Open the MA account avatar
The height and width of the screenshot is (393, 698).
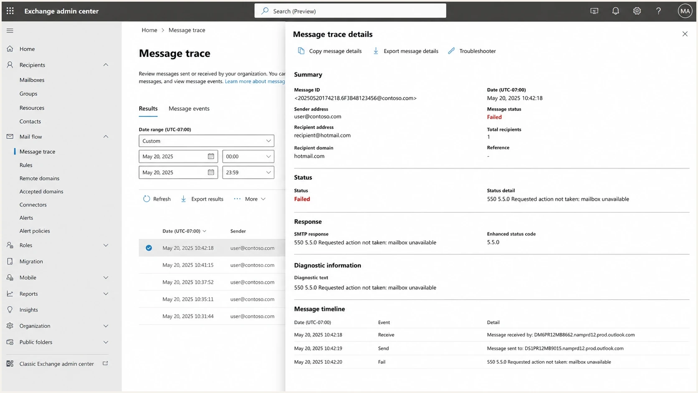point(685,11)
